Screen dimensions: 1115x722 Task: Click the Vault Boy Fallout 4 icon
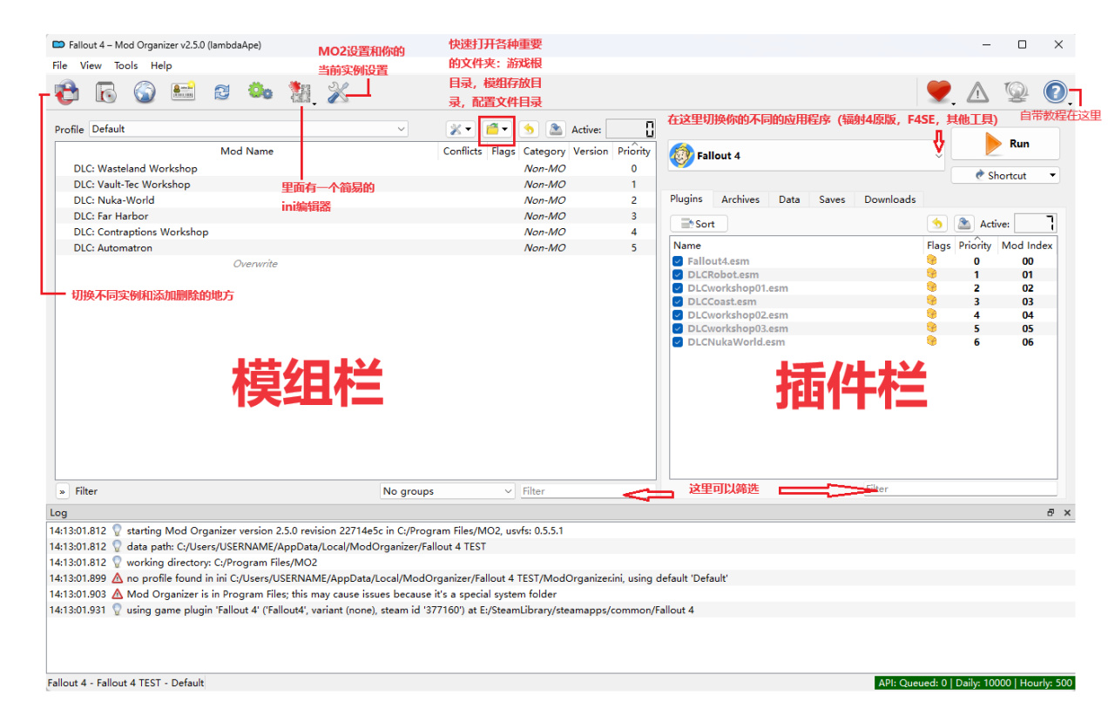tap(681, 156)
